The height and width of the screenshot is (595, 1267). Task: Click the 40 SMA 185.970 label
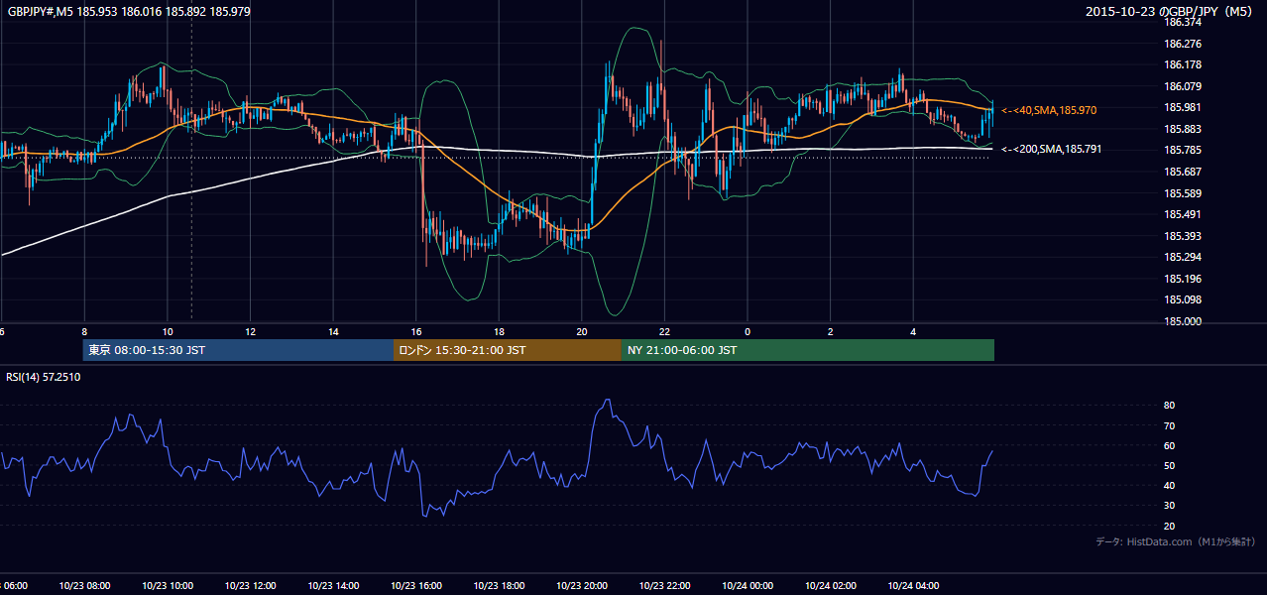[1049, 110]
